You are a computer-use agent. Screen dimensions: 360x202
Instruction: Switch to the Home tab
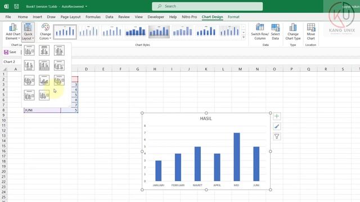click(x=22, y=17)
